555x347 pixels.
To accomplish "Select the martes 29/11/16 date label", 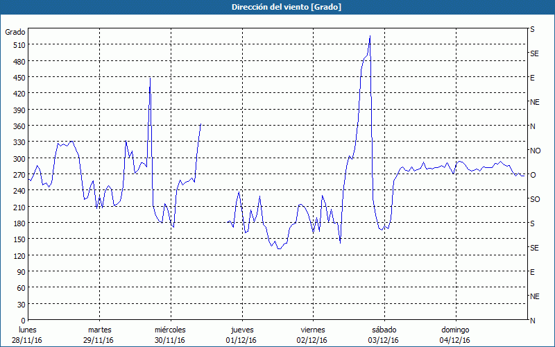I will coord(99,335).
